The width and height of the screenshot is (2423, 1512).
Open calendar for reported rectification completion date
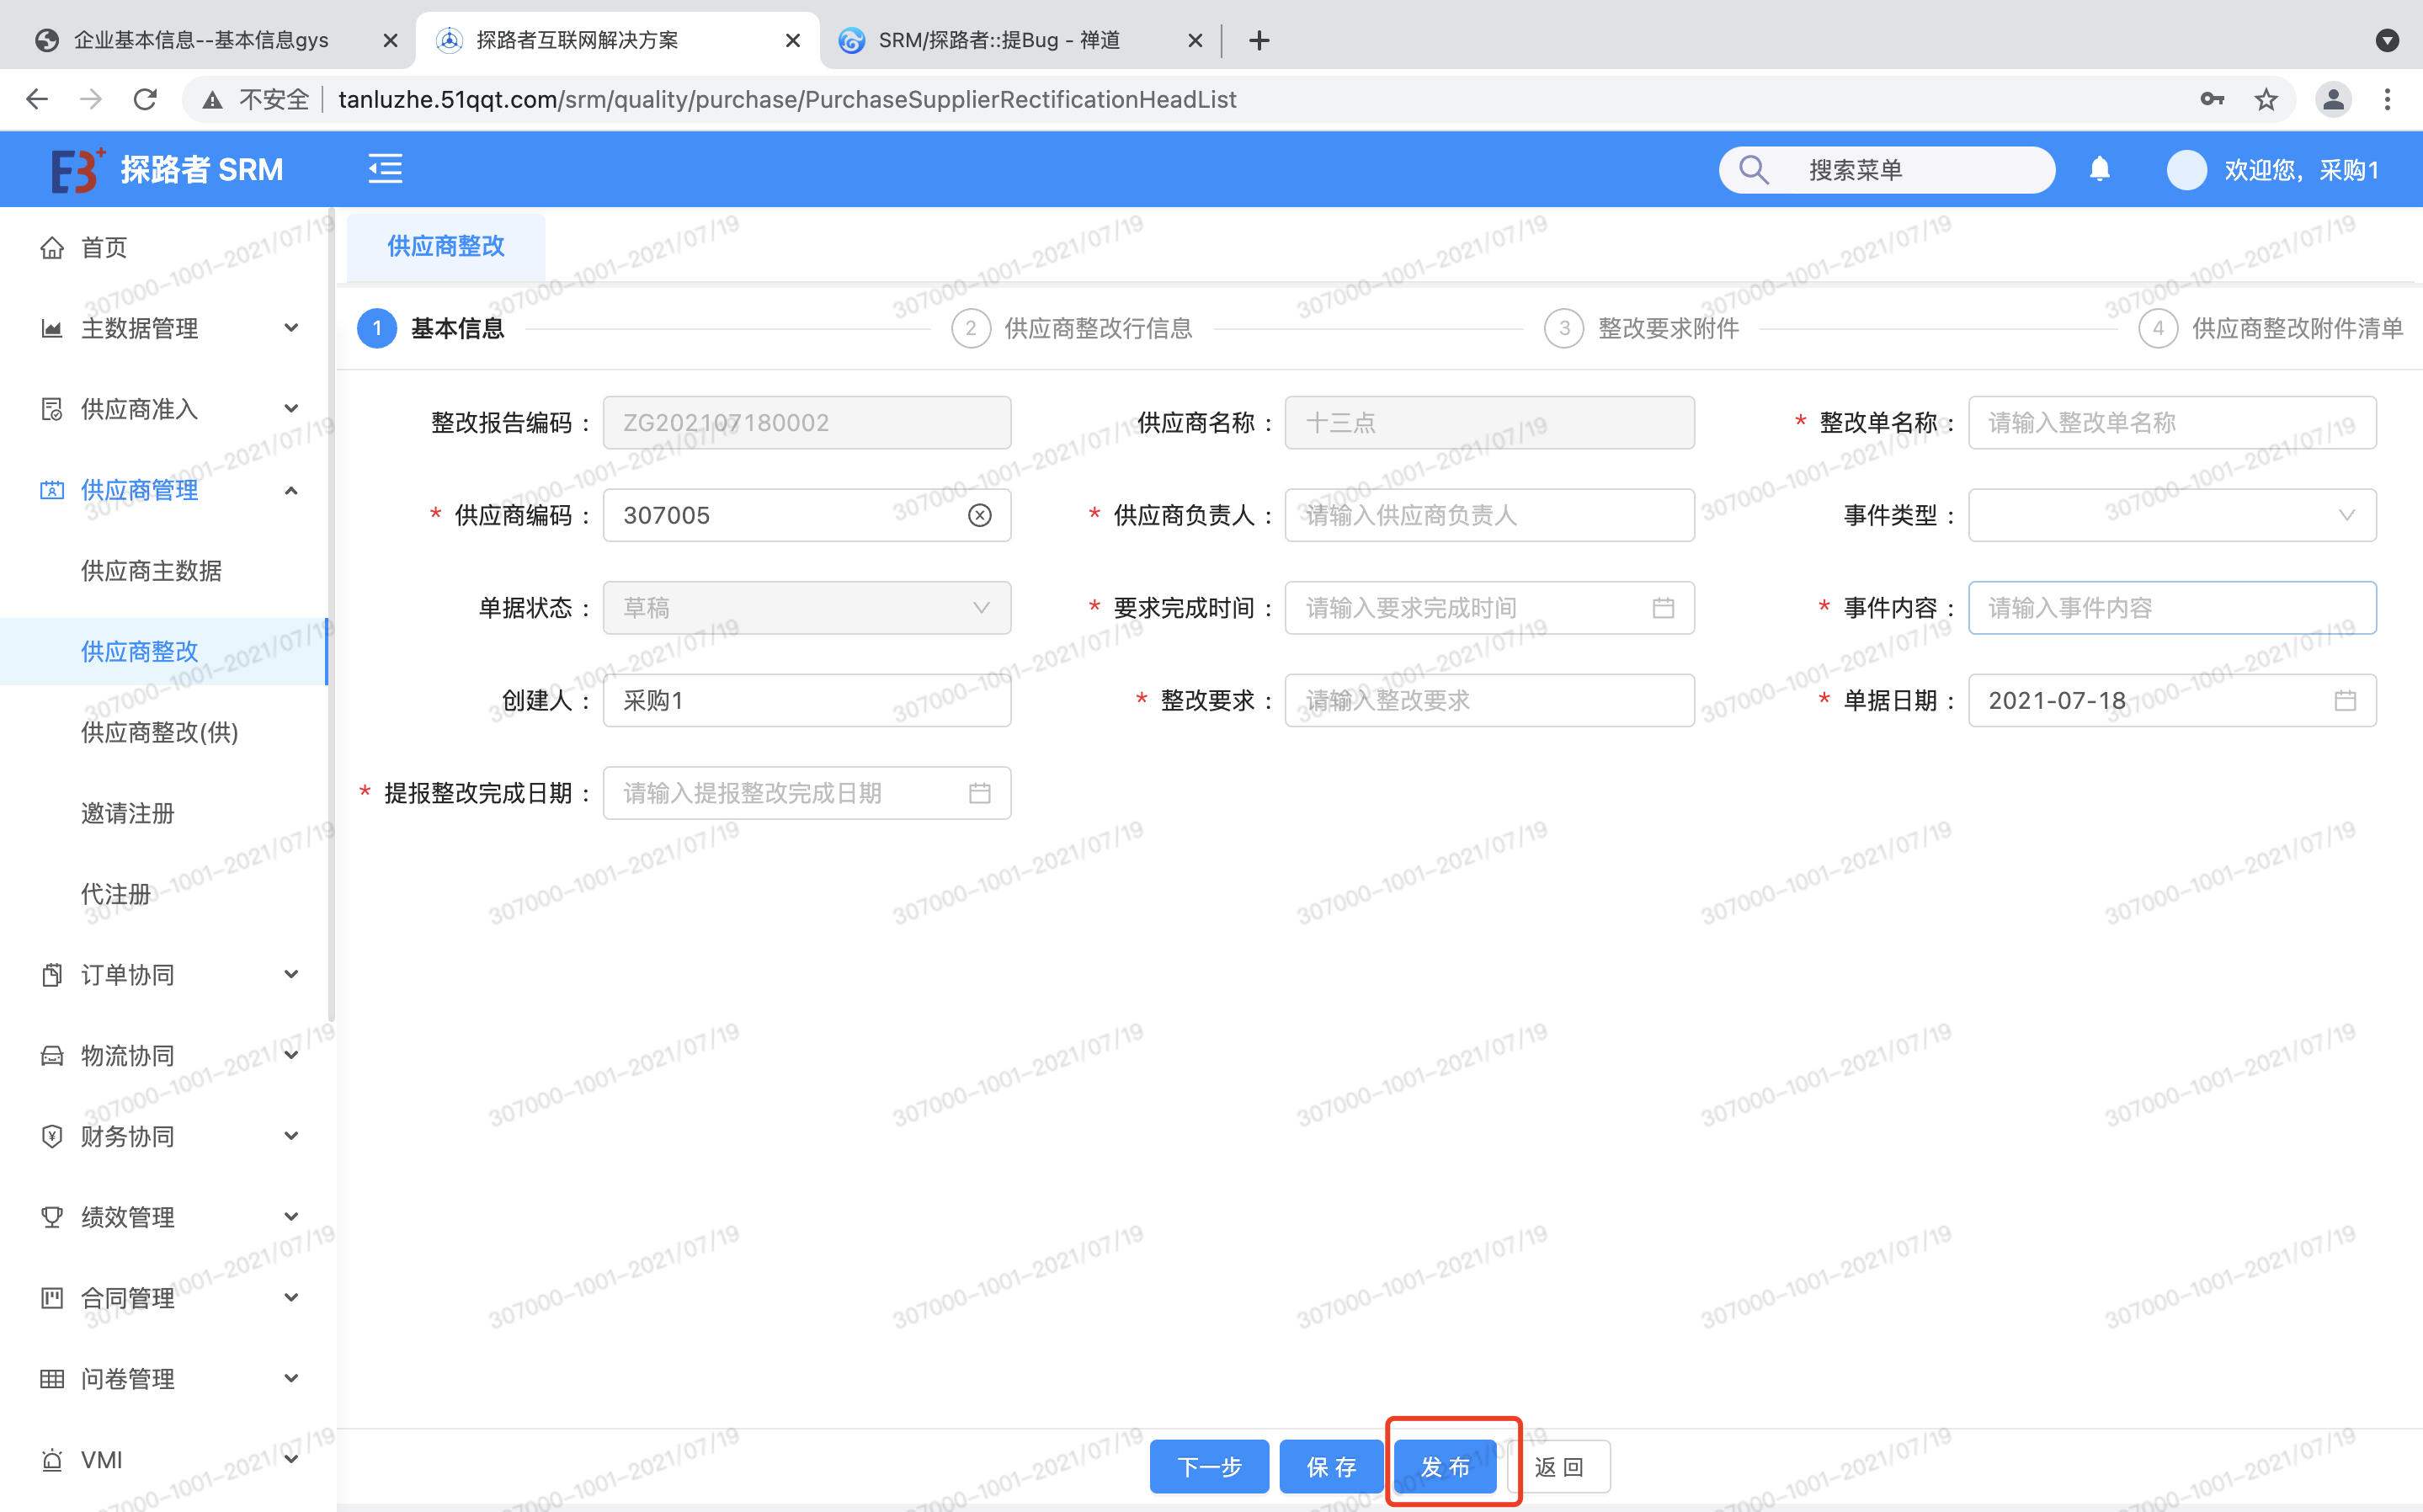coord(979,793)
